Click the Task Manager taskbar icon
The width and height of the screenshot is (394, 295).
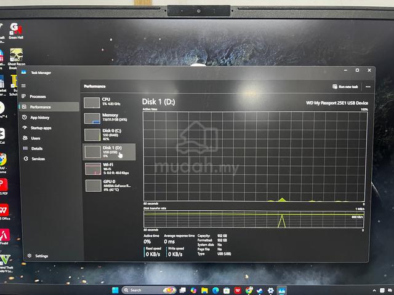282,291
